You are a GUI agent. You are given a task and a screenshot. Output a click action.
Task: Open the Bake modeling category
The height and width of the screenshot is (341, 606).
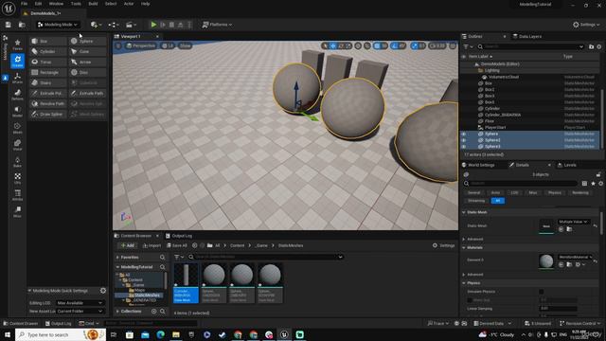pos(17,162)
